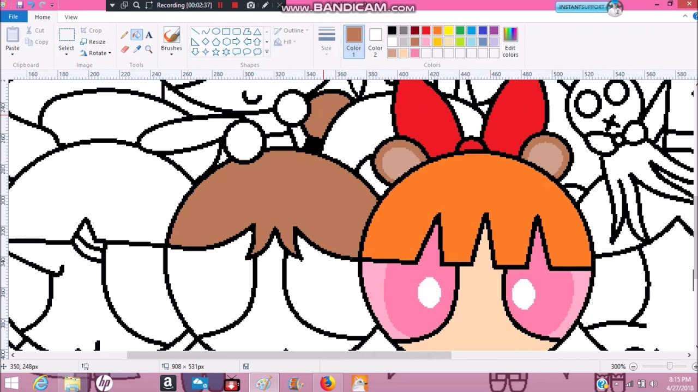Choose the Oval shape
Screen dimensions: 698x392
click(215, 32)
